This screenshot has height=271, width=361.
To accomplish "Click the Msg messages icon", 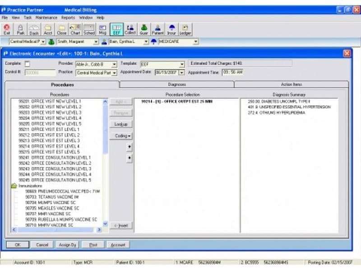I will pos(102,29).
